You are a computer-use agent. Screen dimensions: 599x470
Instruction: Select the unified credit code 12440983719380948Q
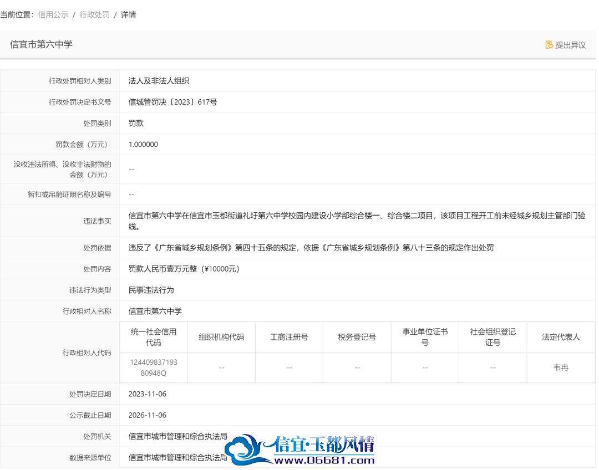[x=154, y=367]
